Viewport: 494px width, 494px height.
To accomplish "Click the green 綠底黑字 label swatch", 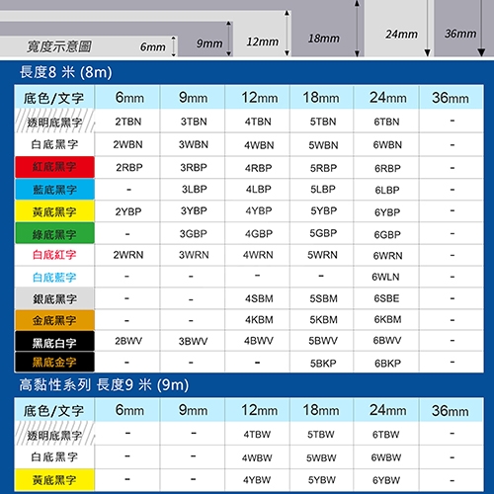I will (54, 233).
